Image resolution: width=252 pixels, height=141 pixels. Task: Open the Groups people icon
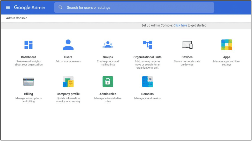click(108, 45)
